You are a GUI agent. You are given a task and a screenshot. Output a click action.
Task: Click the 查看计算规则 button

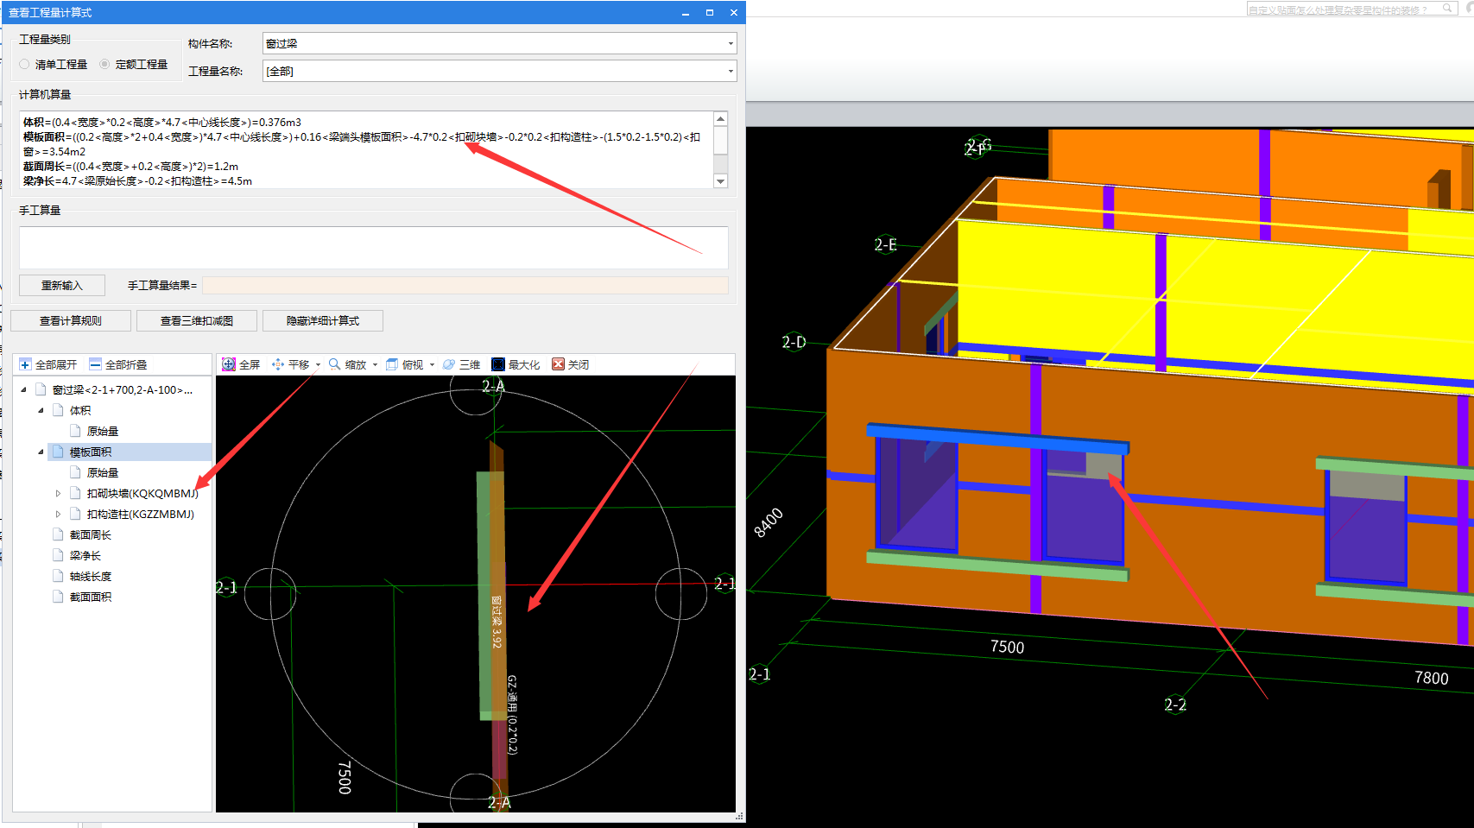pyautogui.click(x=71, y=321)
